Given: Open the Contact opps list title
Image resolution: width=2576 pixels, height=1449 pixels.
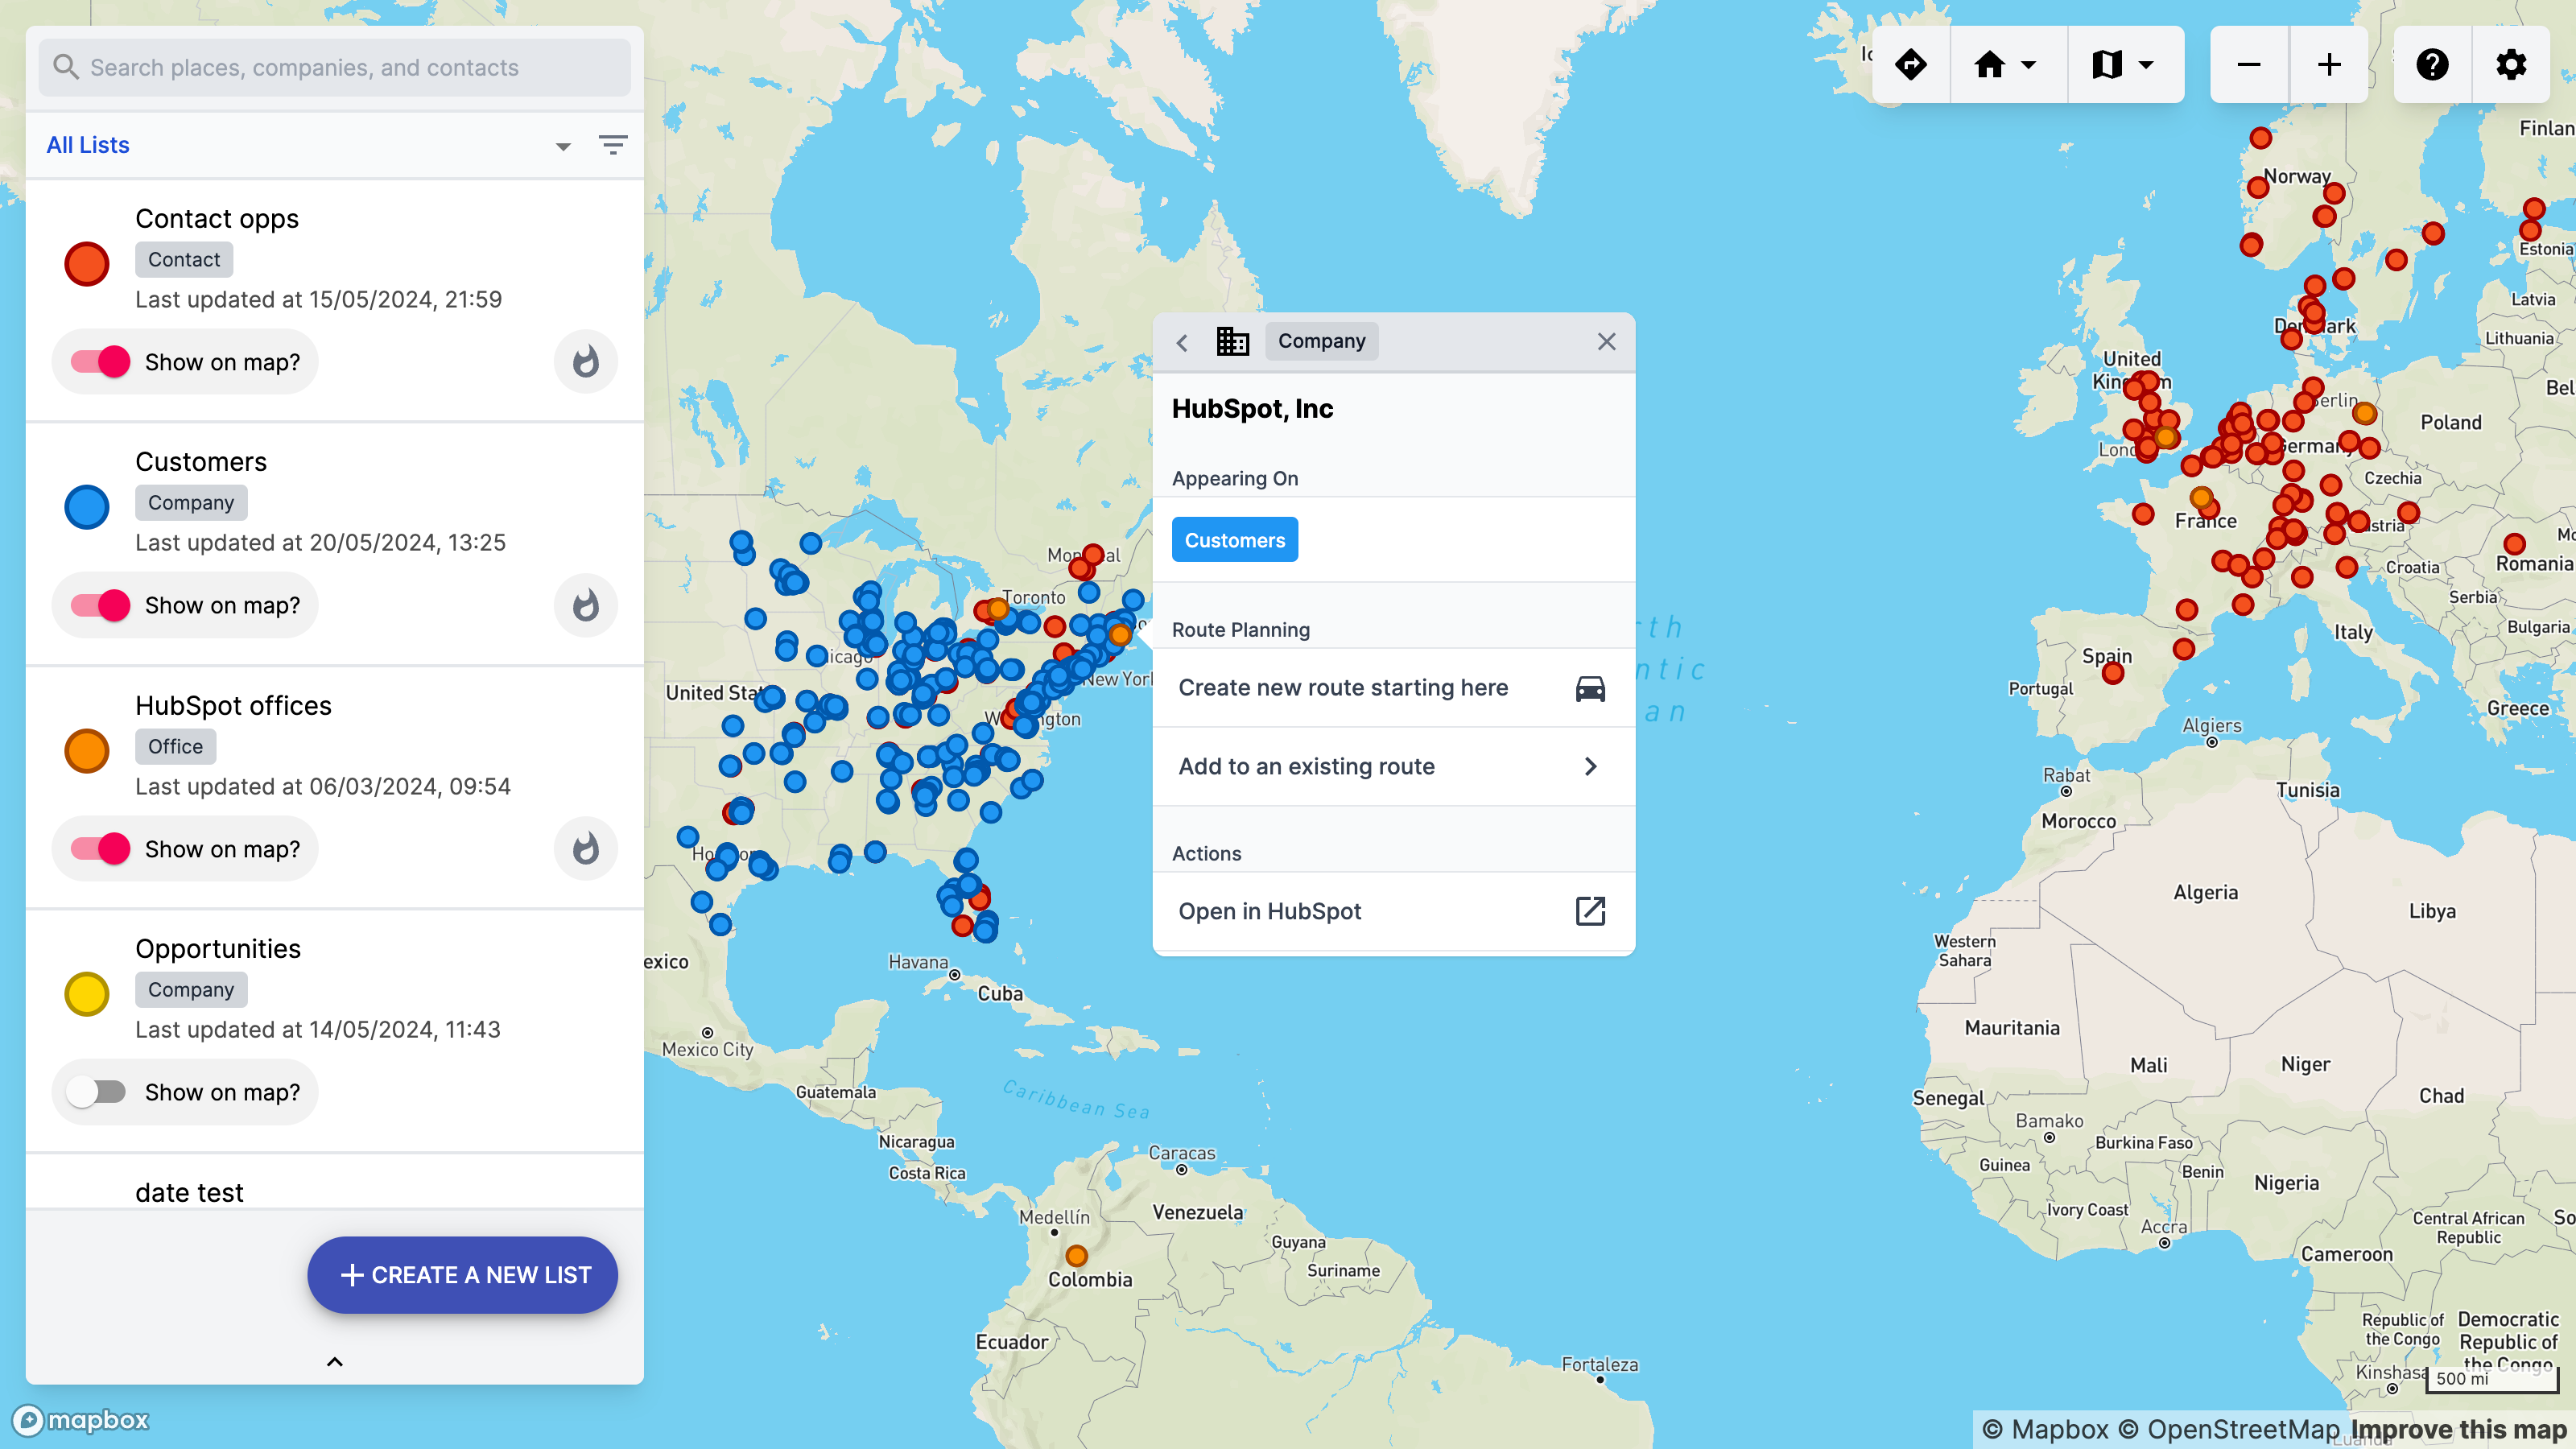Looking at the screenshot, I should [x=217, y=219].
